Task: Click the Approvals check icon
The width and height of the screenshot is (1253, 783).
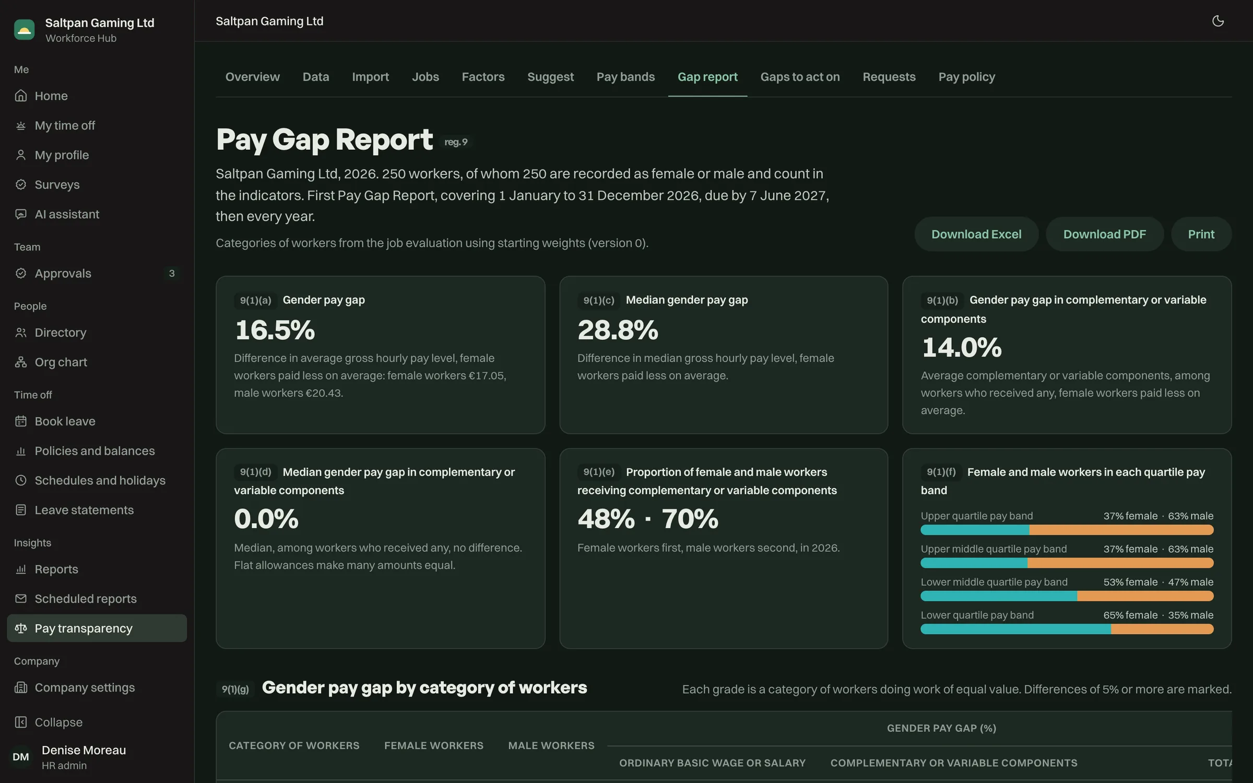Action: click(21, 273)
